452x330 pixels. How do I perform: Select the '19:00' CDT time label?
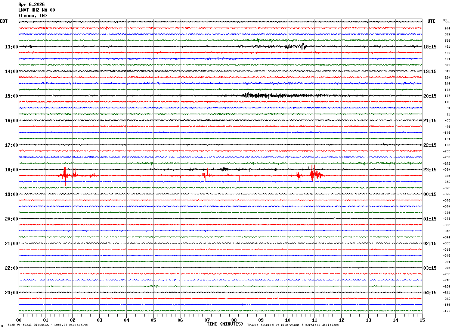pos(12,194)
